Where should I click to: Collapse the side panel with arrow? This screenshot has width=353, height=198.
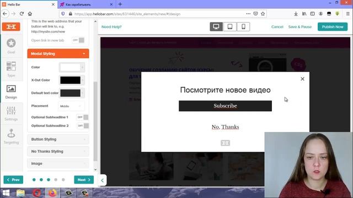click(x=103, y=180)
